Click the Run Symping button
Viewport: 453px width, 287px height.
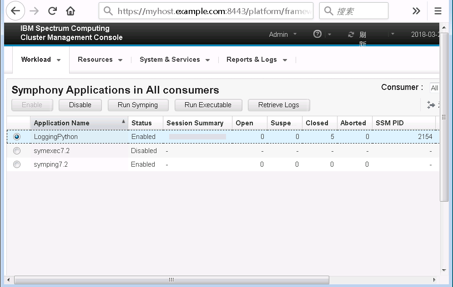pyautogui.click(x=137, y=105)
